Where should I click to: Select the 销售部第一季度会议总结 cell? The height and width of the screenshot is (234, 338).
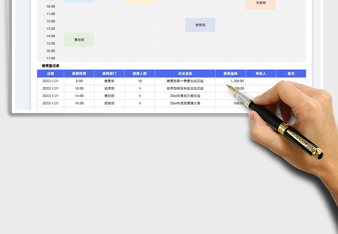pyautogui.click(x=185, y=81)
